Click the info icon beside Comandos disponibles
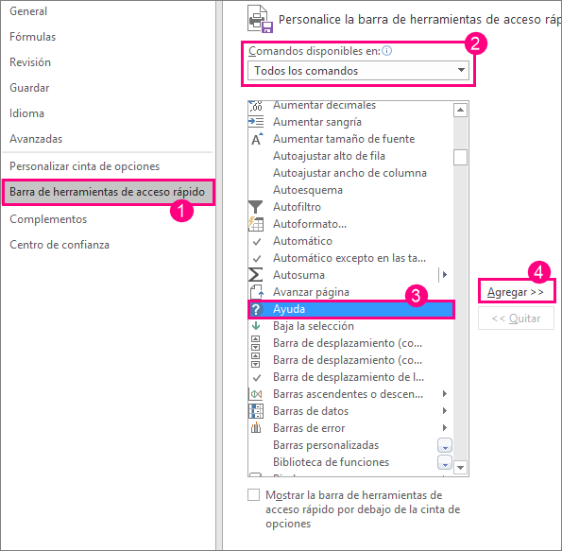Screen dimensions: 562x551 point(386,51)
